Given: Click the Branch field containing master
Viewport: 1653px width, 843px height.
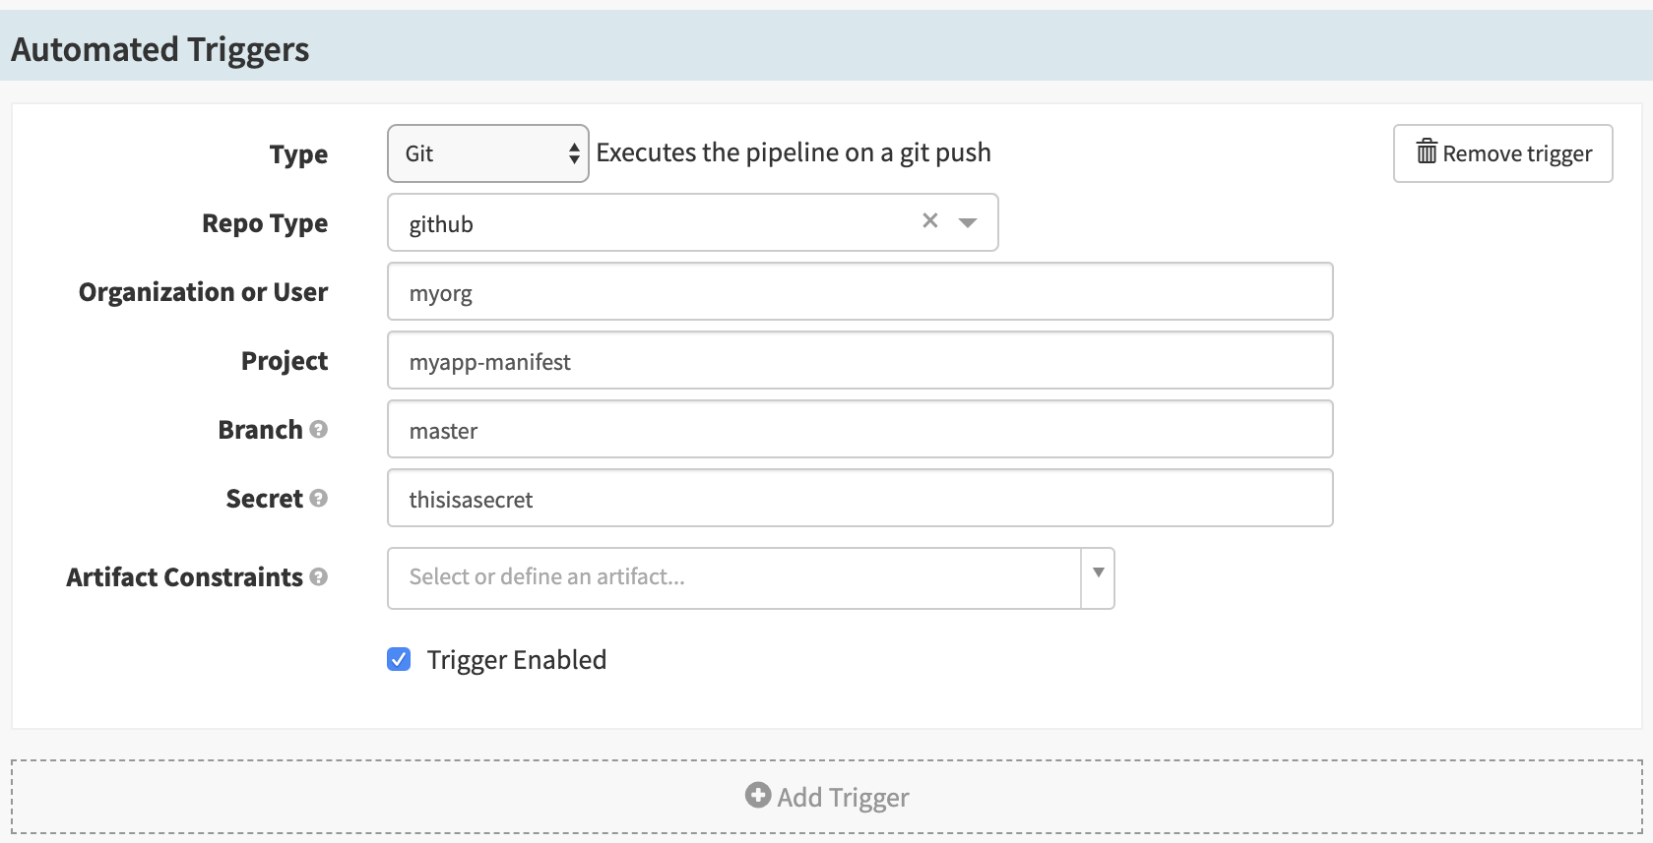Looking at the screenshot, I should coord(859,430).
